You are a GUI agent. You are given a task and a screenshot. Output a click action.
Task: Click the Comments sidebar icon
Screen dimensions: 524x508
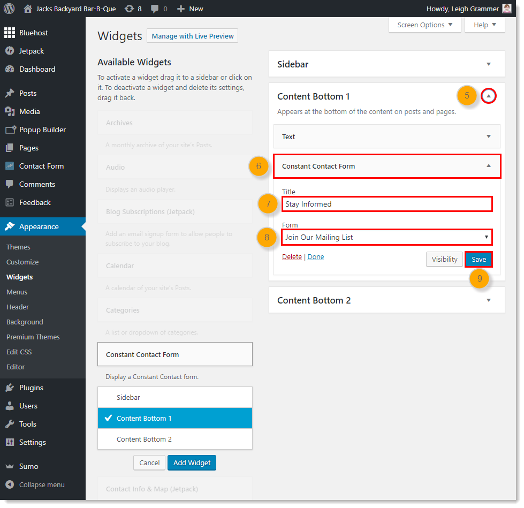click(10, 184)
